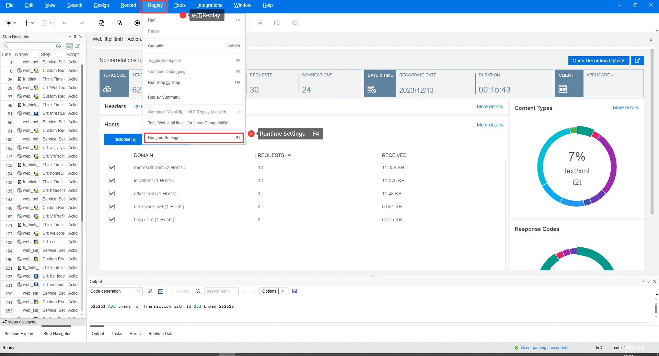Pin the Output panel
This screenshot has height=356, width=659.
pos(648,281)
